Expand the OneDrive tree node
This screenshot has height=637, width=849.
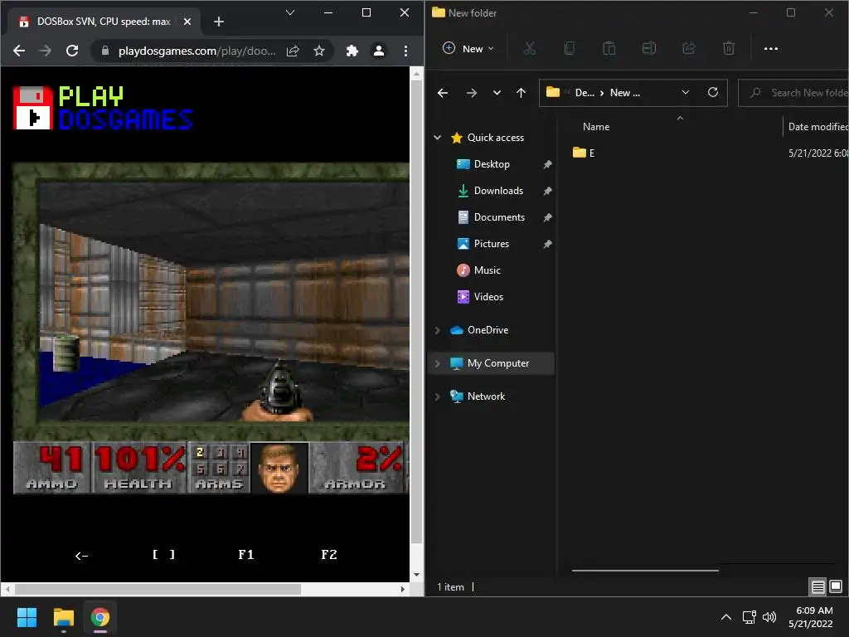[x=438, y=330]
